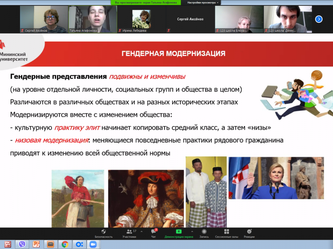Open Google Chrome from the taskbar
This screenshot has width=333, height=249.
[x=65, y=244]
